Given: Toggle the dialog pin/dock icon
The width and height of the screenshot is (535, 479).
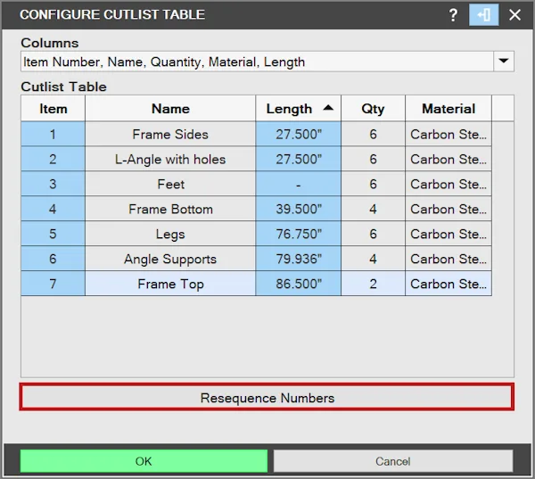Looking at the screenshot, I should click(484, 15).
